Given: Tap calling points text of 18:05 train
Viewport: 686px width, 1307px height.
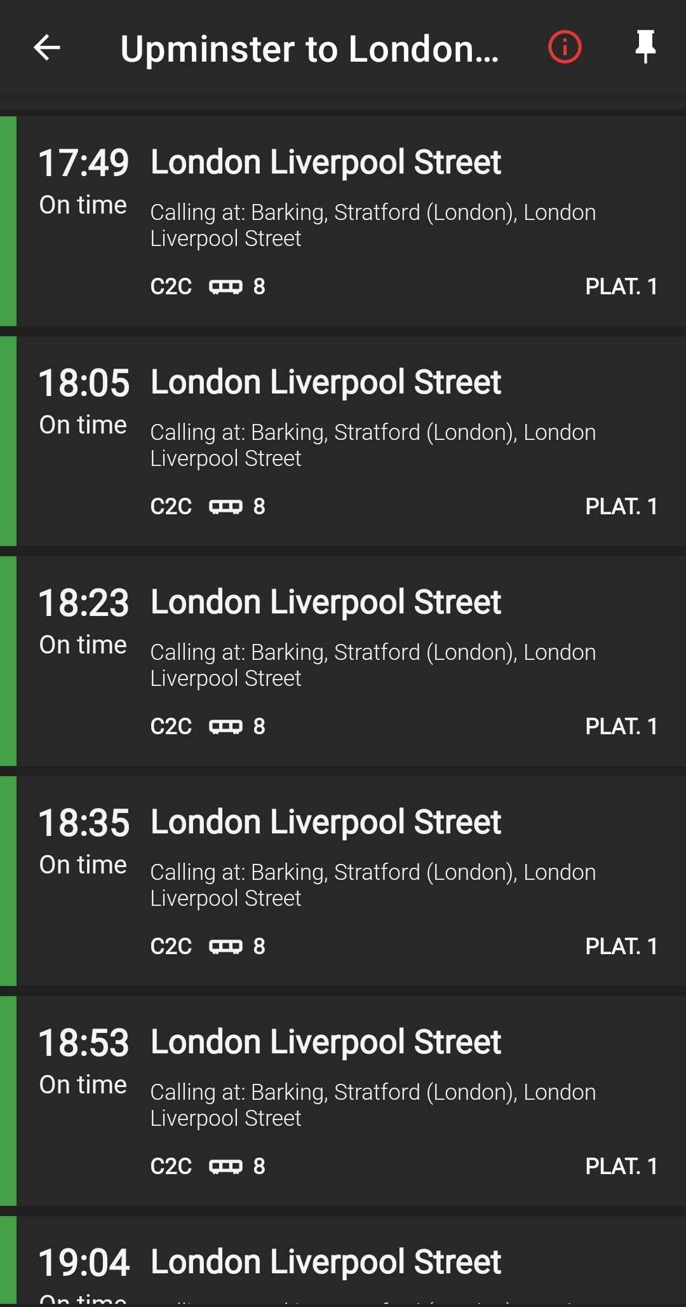Looking at the screenshot, I should (x=373, y=445).
